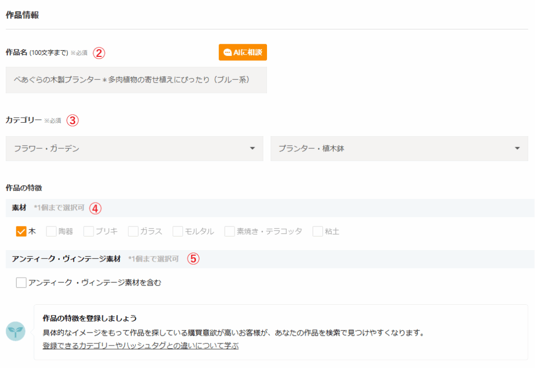Check the 陶器 material checkbox

(x=51, y=231)
